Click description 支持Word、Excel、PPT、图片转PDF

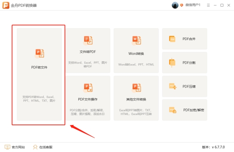[88, 65]
